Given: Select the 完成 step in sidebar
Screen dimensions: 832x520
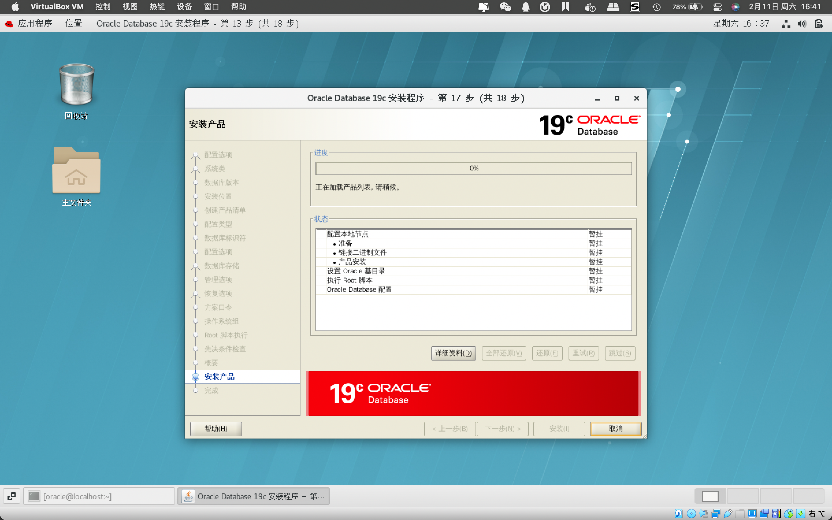Looking at the screenshot, I should (x=211, y=390).
